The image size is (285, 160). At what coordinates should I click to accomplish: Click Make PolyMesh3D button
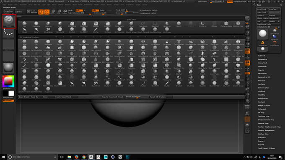271,18
